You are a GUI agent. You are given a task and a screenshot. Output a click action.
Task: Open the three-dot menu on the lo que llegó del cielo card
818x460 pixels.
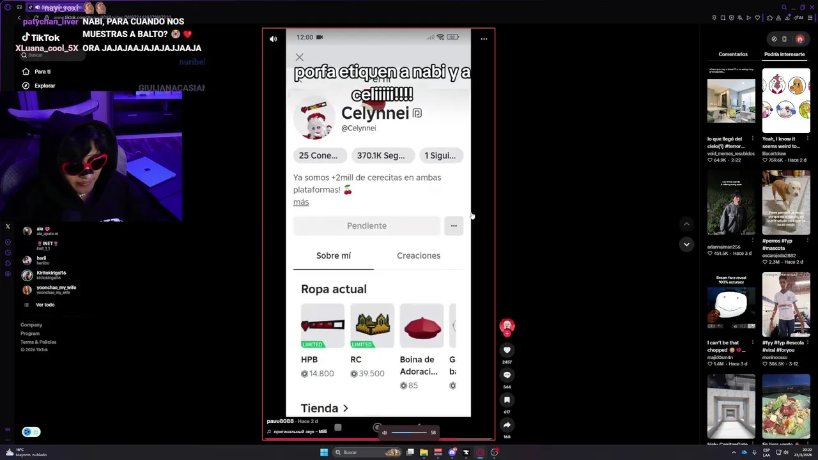tap(752, 139)
